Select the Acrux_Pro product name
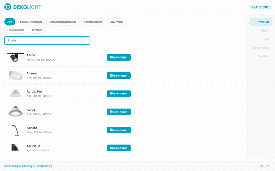Image resolution: width=275 pixels, height=171 pixels. point(34,91)
